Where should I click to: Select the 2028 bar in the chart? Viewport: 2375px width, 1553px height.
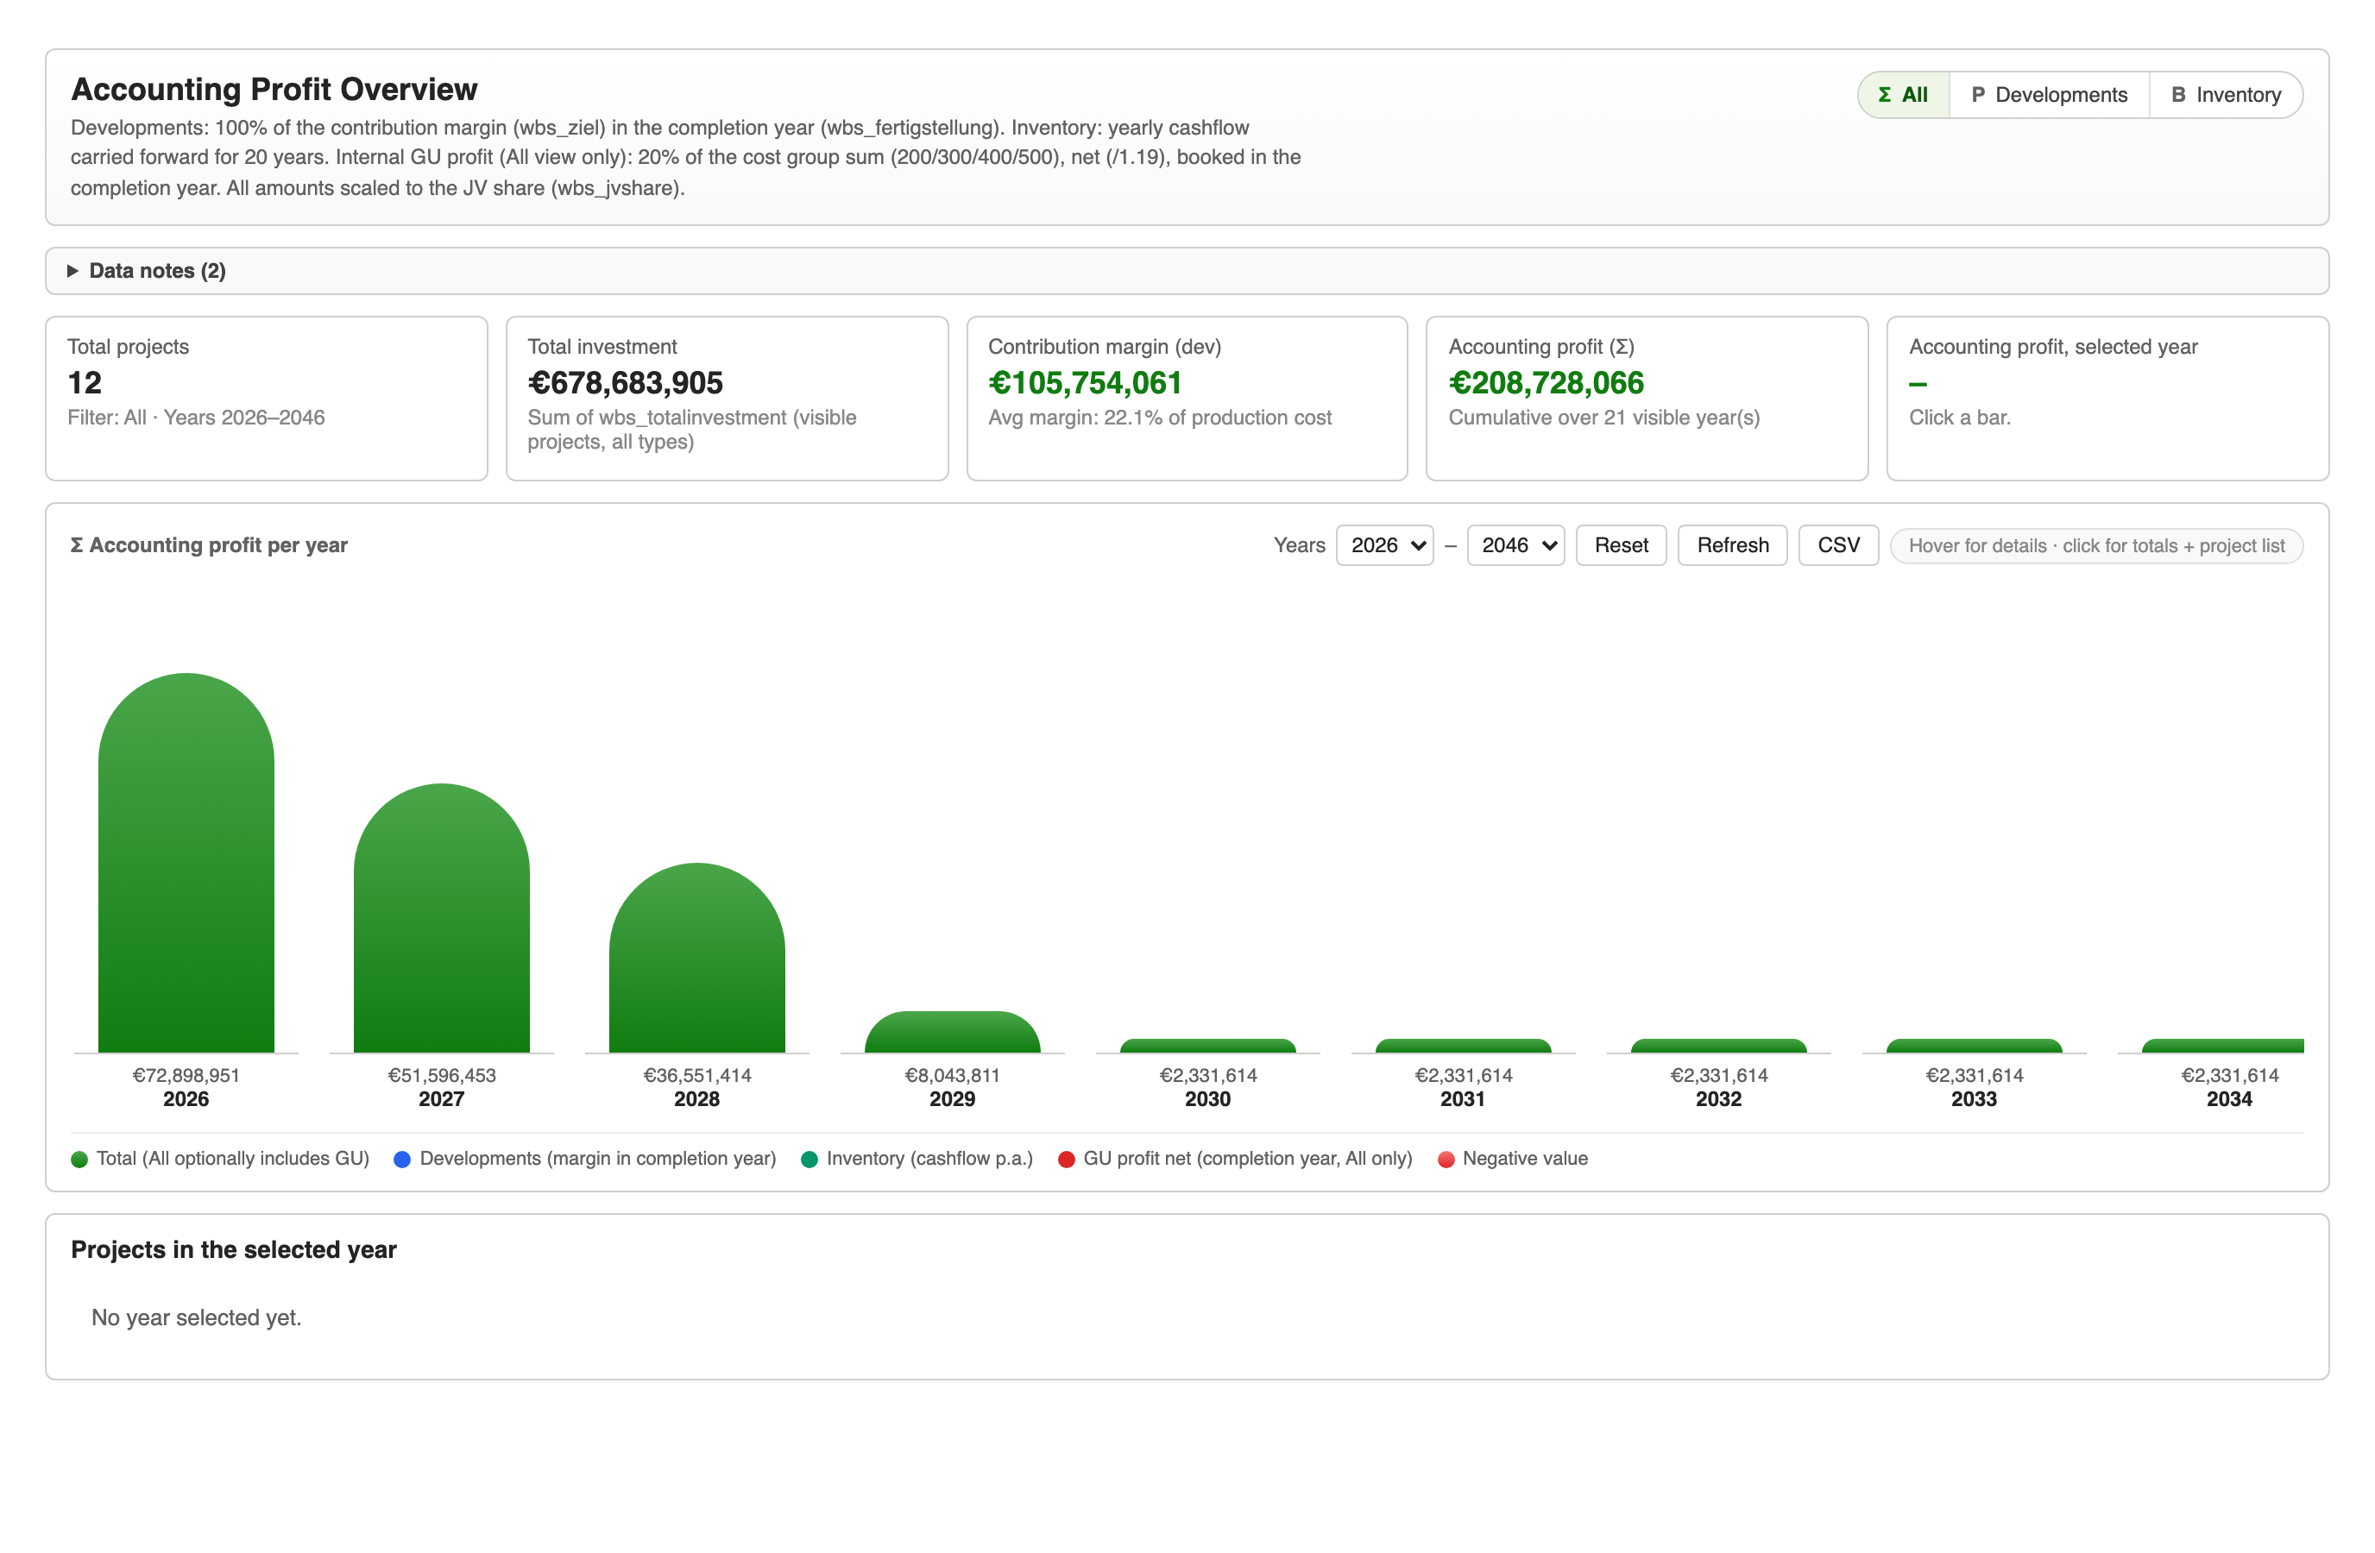pos(697,959)
